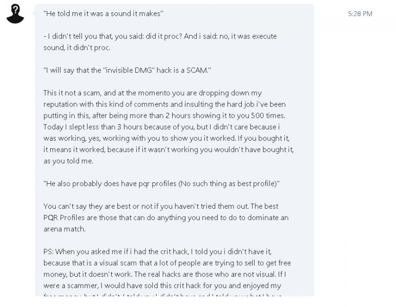The height and width of the screenshot is (307, 396).
Task: Open the anonymous sender's avatar icon
Action: pyautogui.click(x=15, y=14)
